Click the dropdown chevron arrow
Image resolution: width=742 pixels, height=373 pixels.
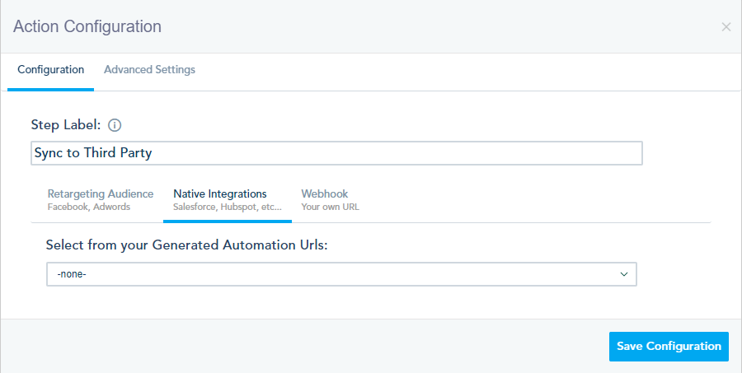point(624,274)
